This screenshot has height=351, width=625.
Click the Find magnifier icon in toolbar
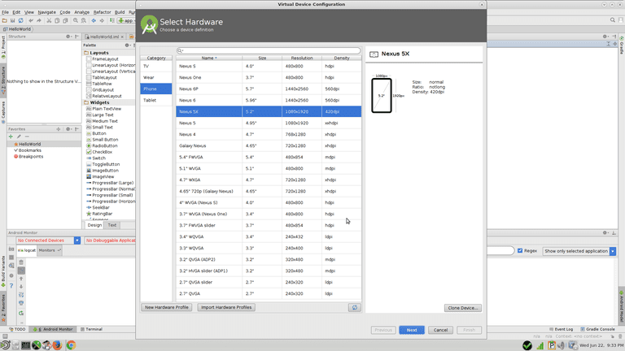(76, 20)
